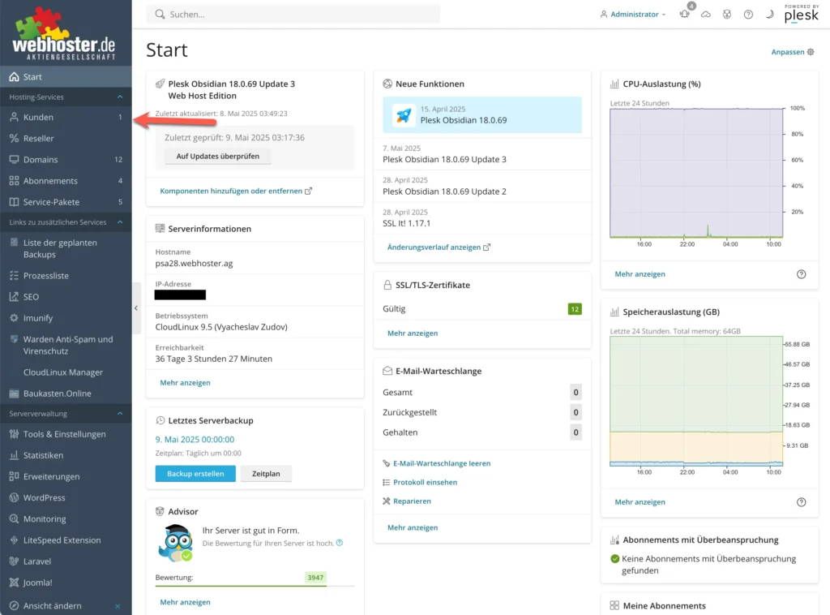
Task: Click the help icon next to server rating text
Action: pyautogui.click(x=340, y=543)
